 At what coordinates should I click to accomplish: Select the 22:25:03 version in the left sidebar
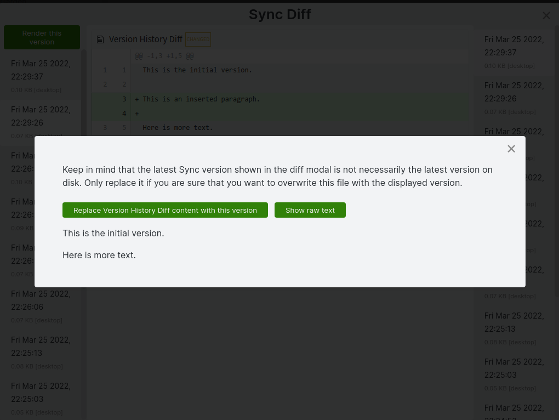(x=41, y=393)
